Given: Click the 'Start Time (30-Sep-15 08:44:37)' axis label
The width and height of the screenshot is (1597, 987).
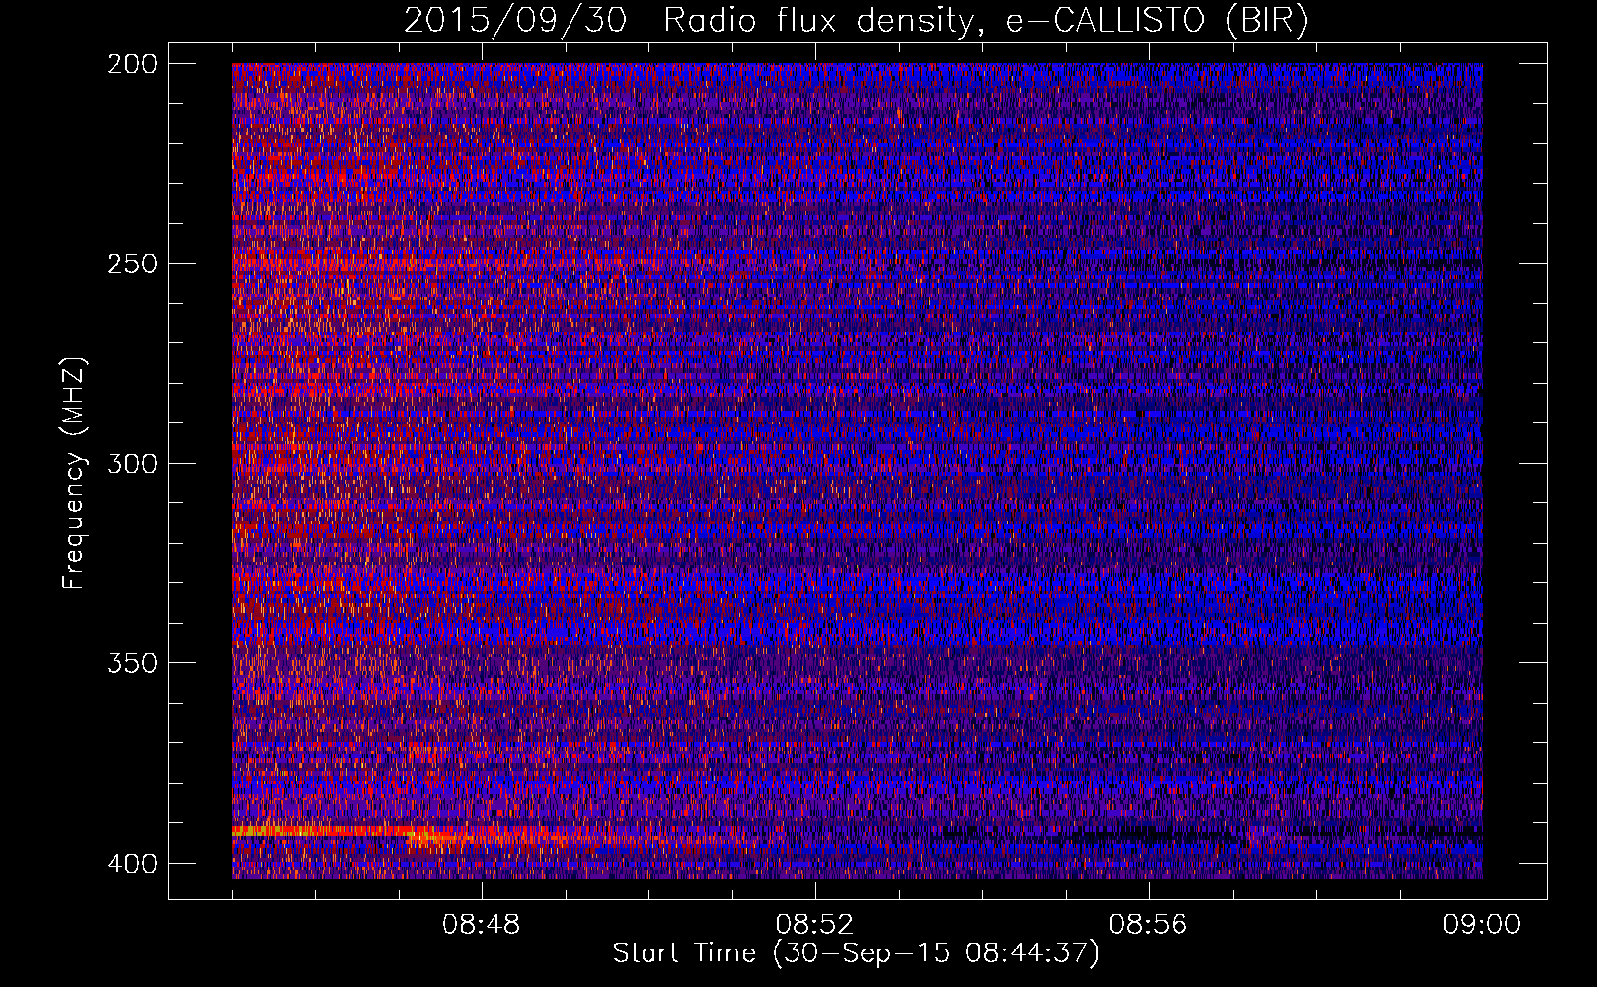Looking at the screenshot, I should pyautogui.click(x=856, y=953).
